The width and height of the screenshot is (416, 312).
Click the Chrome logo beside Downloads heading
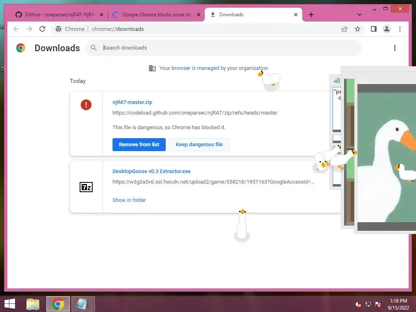coord(21,48)
